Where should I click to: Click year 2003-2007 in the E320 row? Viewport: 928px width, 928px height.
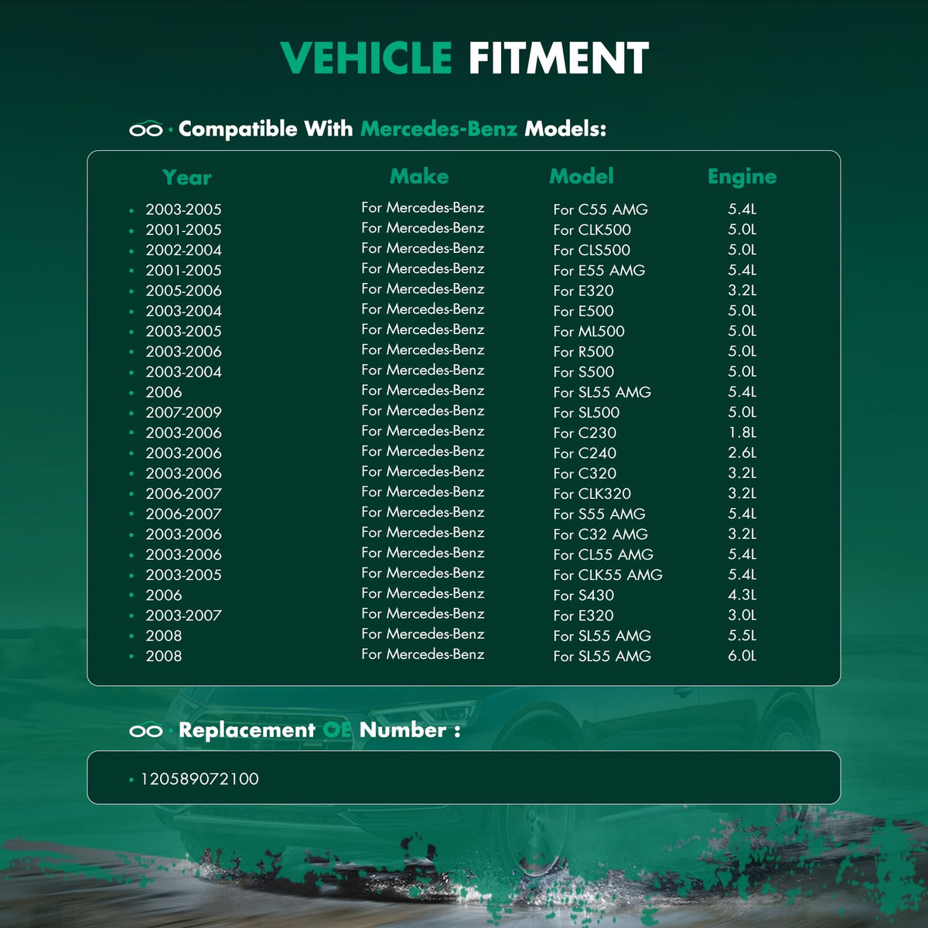click(x=183, y=616)
